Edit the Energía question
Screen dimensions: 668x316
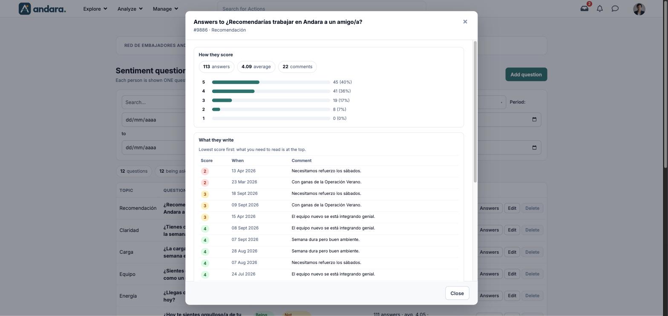[x=512, y=296]
